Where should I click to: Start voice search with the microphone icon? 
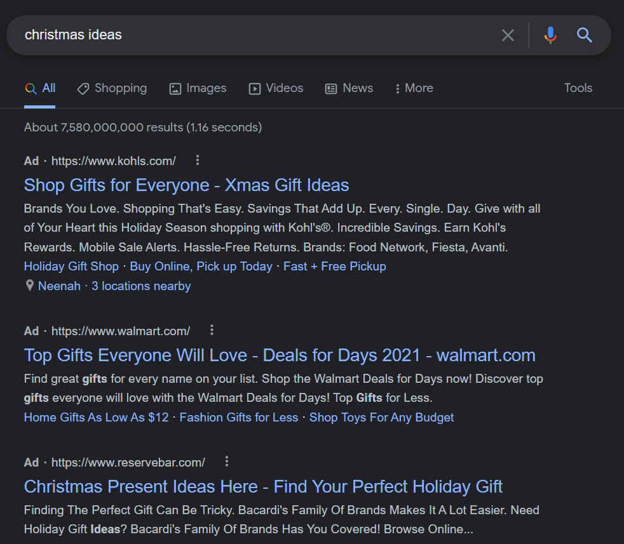(550, 35)
